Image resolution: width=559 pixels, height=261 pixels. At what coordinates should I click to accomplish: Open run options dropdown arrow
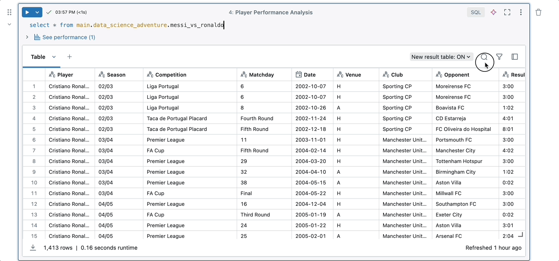(37, 12)
